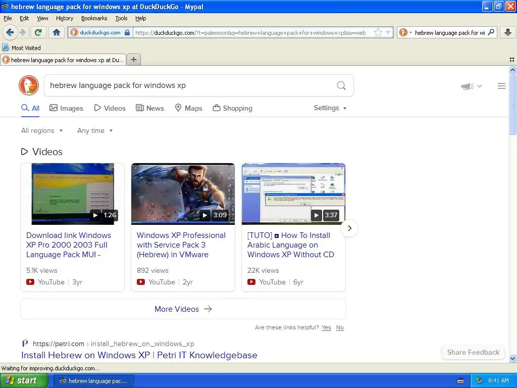Image resolution: width=517 pixels, height=388 pixels.
Task: Open the megaphone announcements dropdown
Action: pos(472,86)
